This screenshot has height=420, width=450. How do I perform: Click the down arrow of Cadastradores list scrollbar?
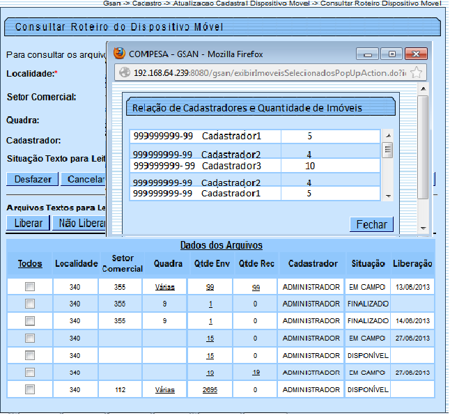tap(388, 196)
